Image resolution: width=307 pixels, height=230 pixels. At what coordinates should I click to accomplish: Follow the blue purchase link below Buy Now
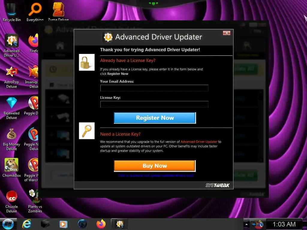(156, 175)
